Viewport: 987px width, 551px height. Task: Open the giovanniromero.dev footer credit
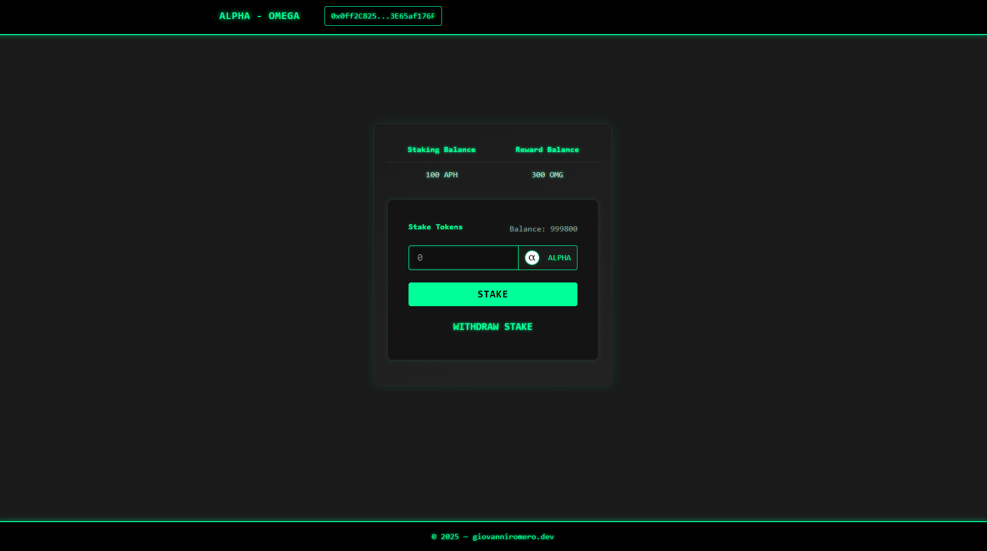pyautogui.click(x=513, y=537)
